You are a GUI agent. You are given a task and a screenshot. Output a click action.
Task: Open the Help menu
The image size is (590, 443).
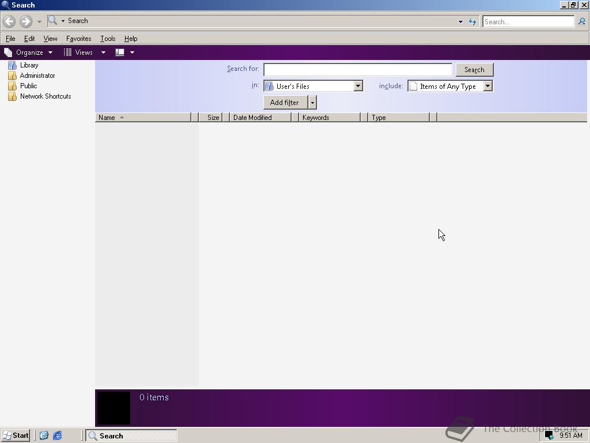point(131,39)
